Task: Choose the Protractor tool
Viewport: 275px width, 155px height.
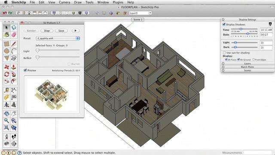Action: tap(7, 97)
